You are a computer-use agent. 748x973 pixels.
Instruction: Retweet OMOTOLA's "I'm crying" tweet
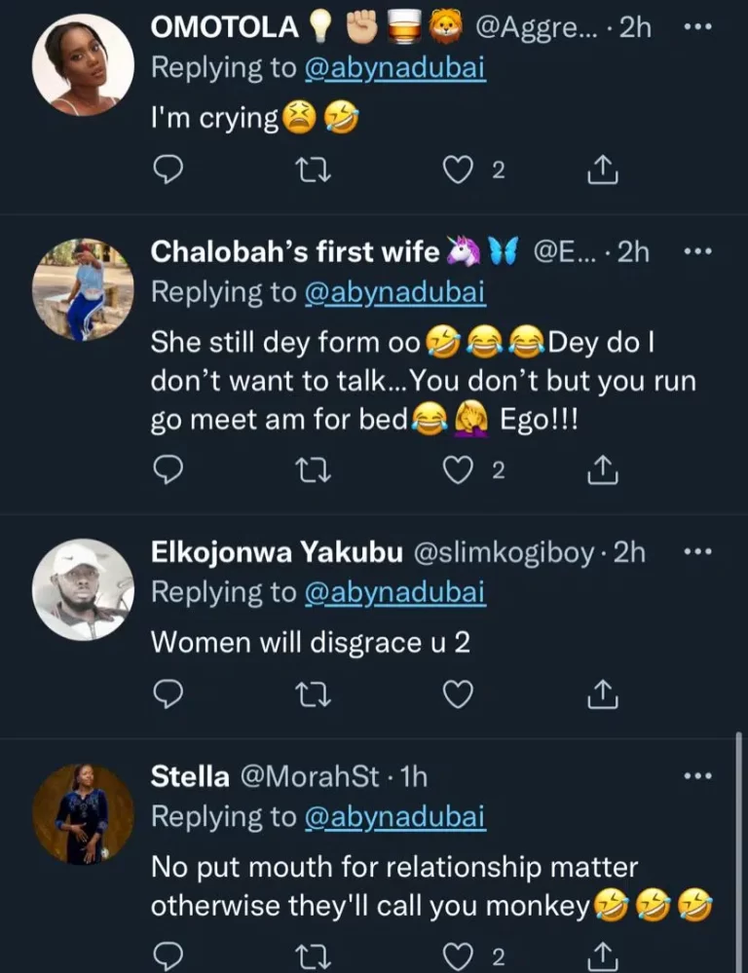[x=313, y=171]
